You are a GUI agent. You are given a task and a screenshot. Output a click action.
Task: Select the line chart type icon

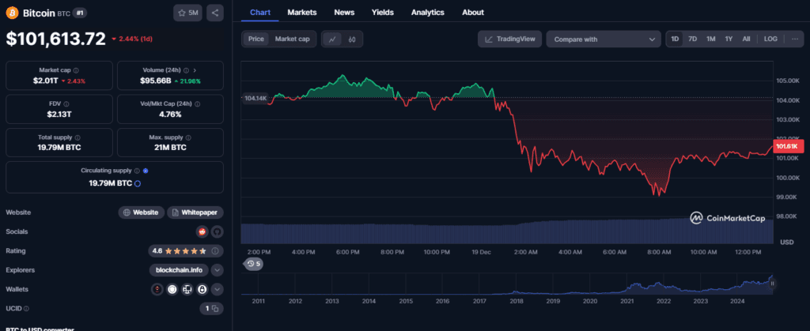pos(333,39)
